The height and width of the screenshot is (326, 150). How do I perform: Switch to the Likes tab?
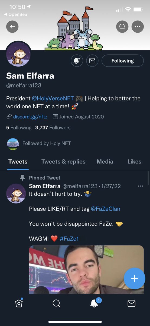(x=134, y=162)
